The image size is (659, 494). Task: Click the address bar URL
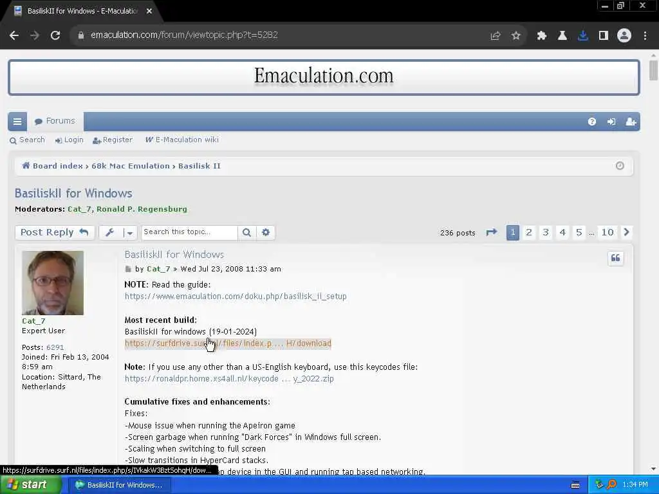click(184, 35)
